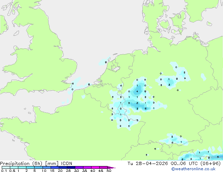Click the 2–5 mm legend swatch
Screen dimensions: 223x172
[x=30, y=167]
